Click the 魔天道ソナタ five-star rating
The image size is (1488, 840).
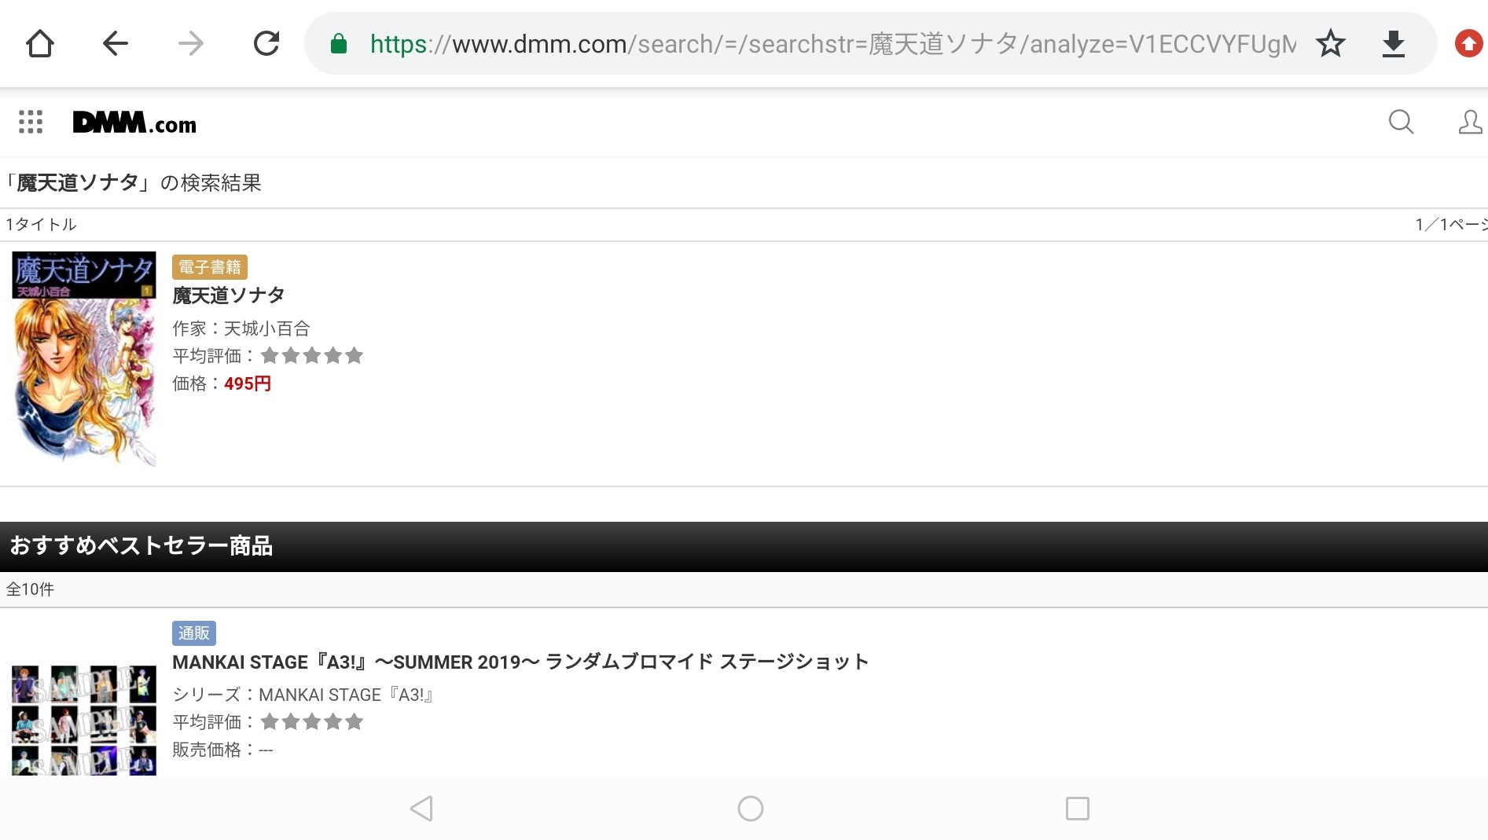(311, 356)
